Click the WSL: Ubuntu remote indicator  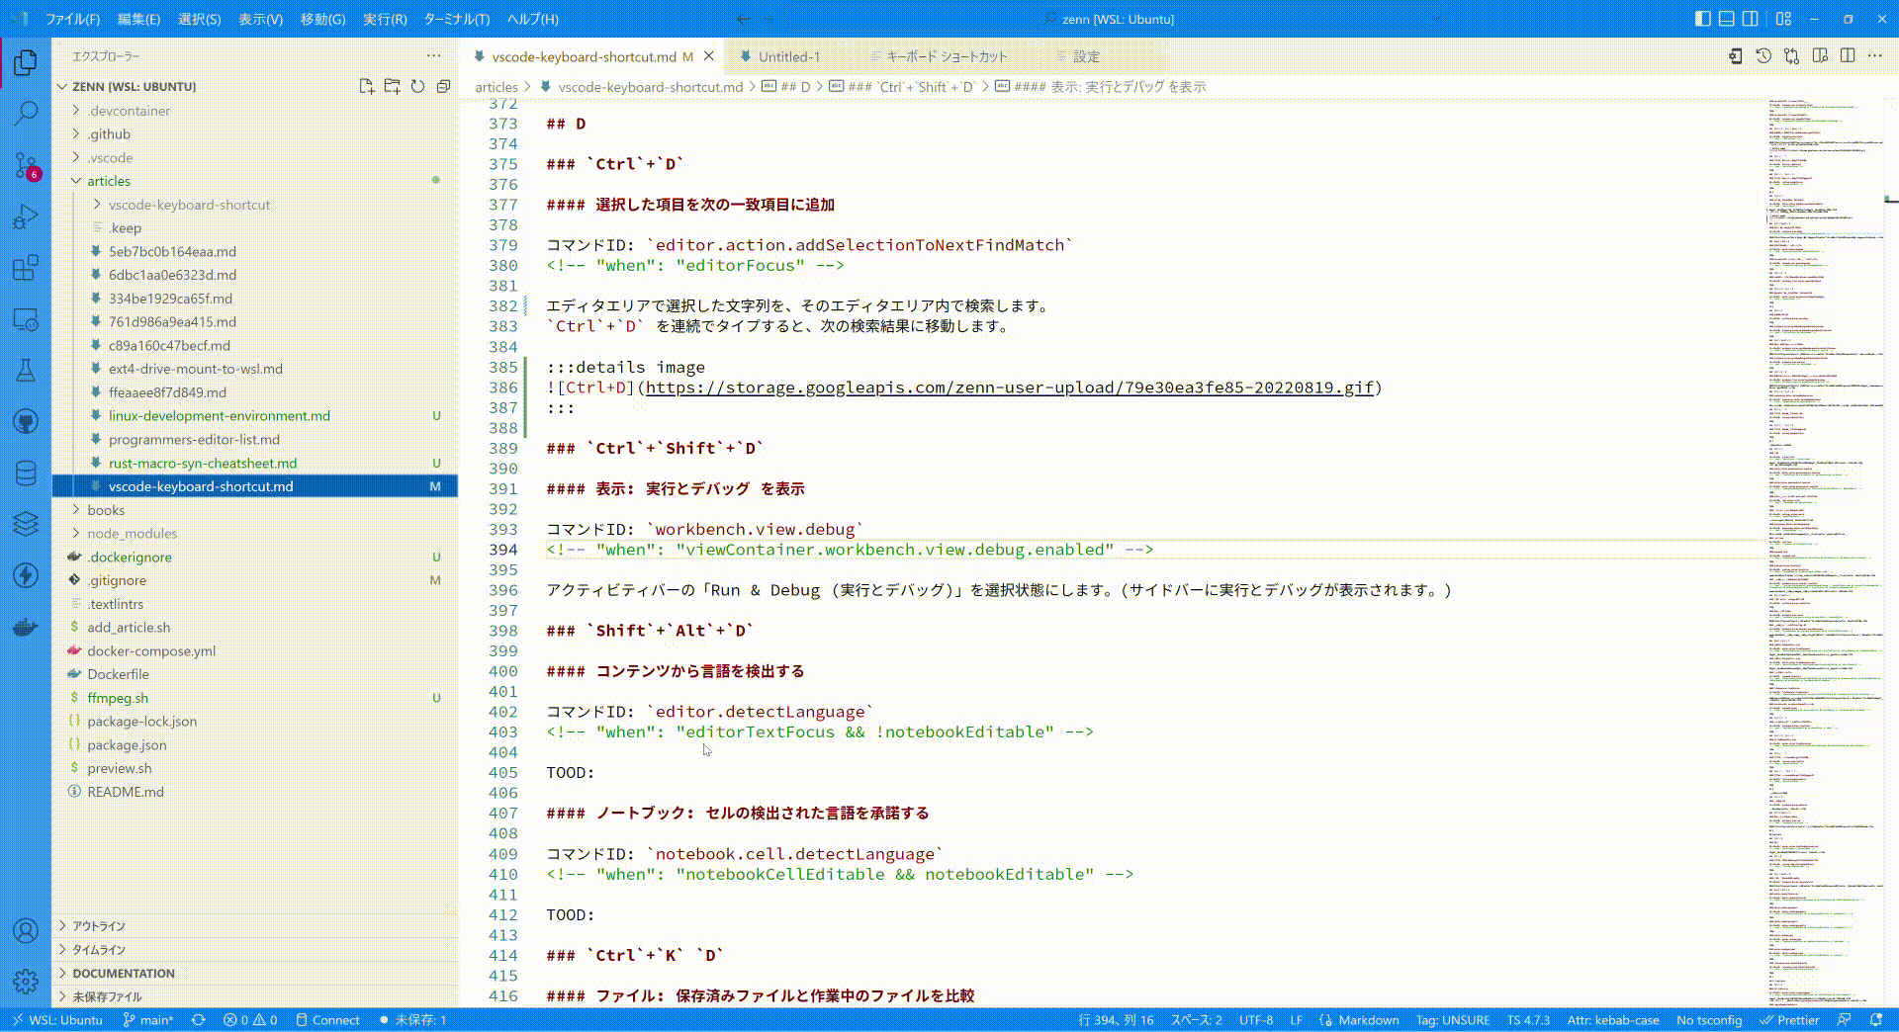pos(56,1020)
